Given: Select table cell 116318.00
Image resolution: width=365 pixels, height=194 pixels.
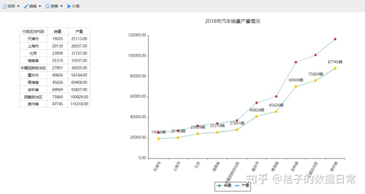Looking at the screenshot, I should [79, 104].
